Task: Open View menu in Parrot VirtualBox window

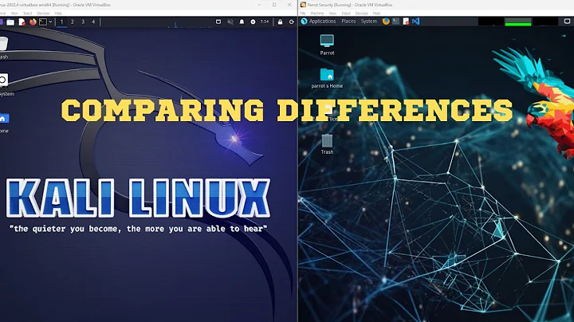Action: point(332,14)
